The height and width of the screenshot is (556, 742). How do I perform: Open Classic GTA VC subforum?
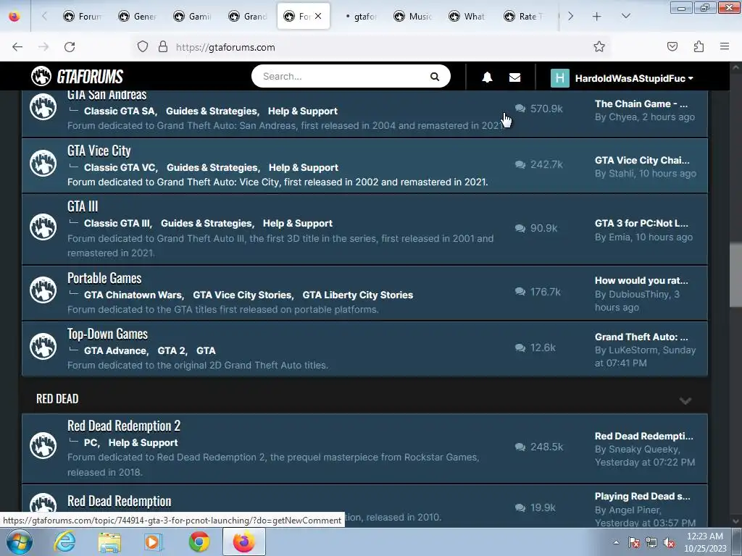point(120,167)
